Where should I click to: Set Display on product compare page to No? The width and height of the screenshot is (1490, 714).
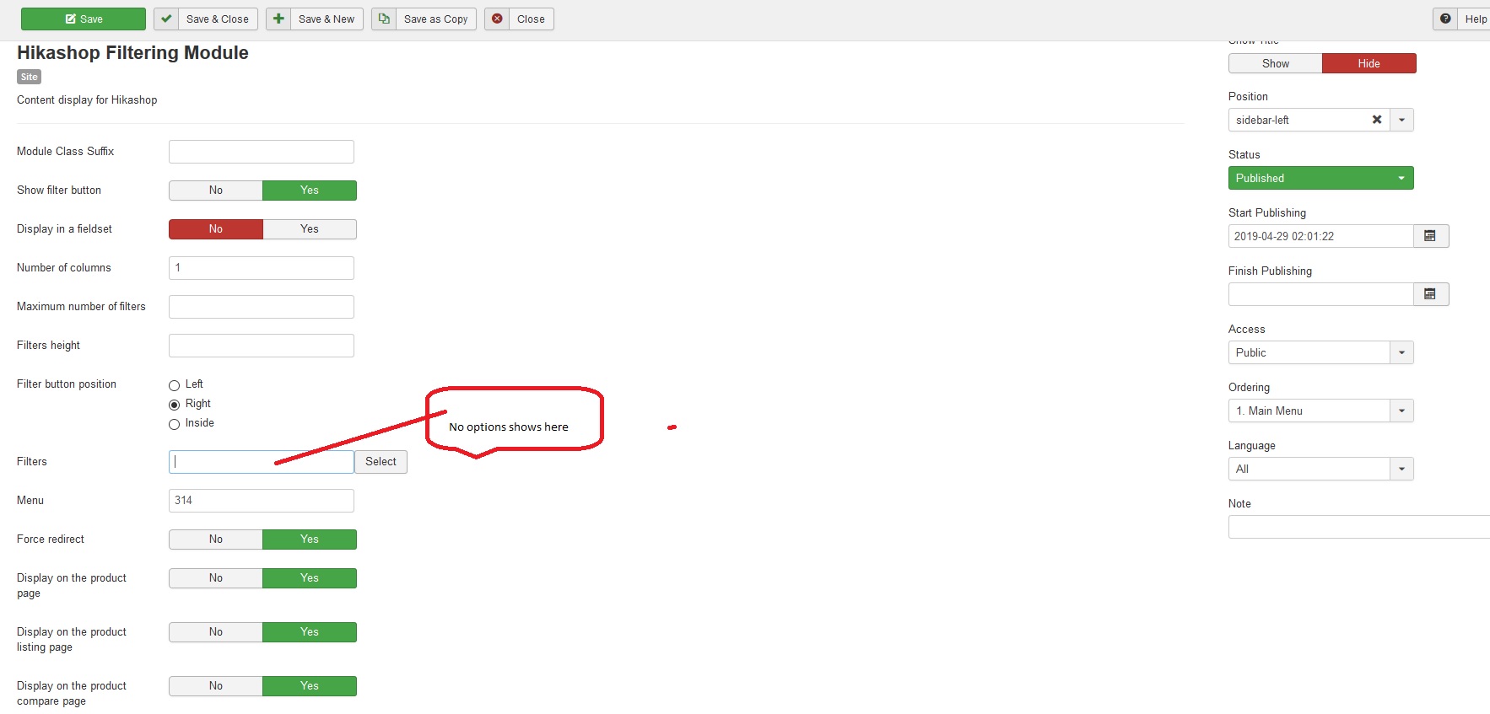[x=216, y=686]
